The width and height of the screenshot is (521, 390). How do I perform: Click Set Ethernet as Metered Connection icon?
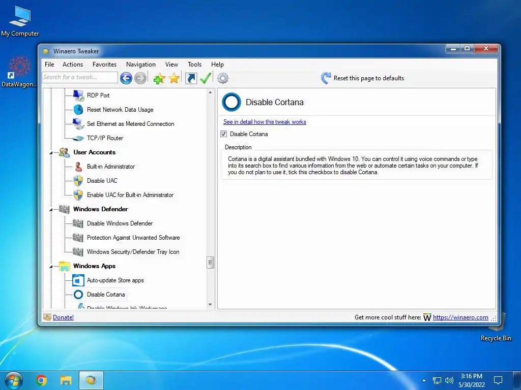(78, 124)
